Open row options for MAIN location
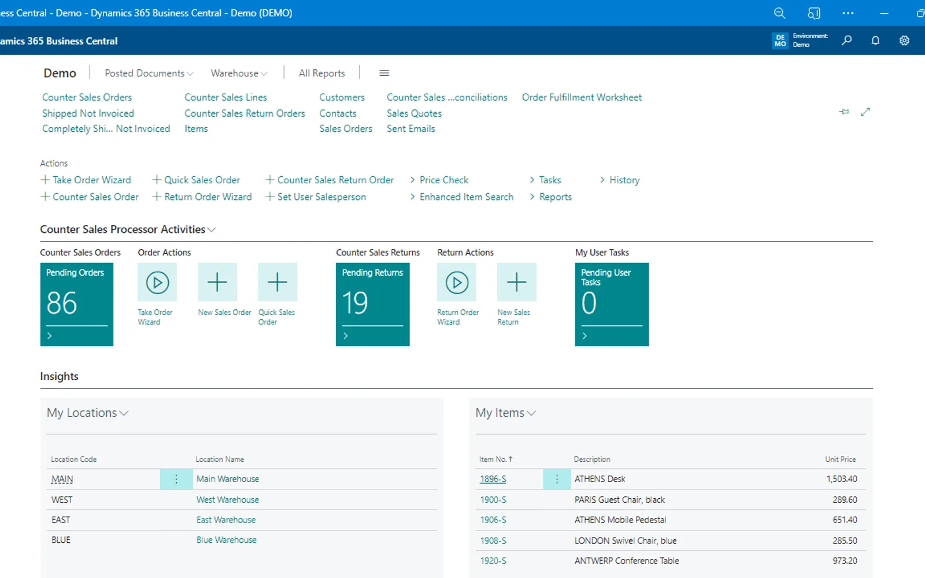This screenshot has height=578, width=925. coord(176,479)
